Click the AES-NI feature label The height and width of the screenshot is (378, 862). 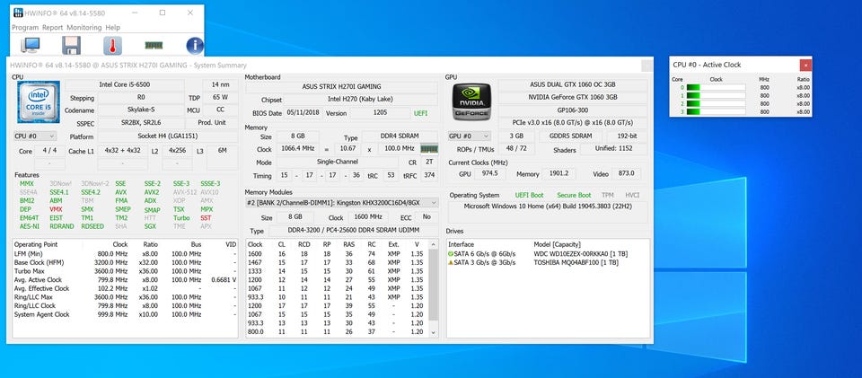[x=30, y=226]
